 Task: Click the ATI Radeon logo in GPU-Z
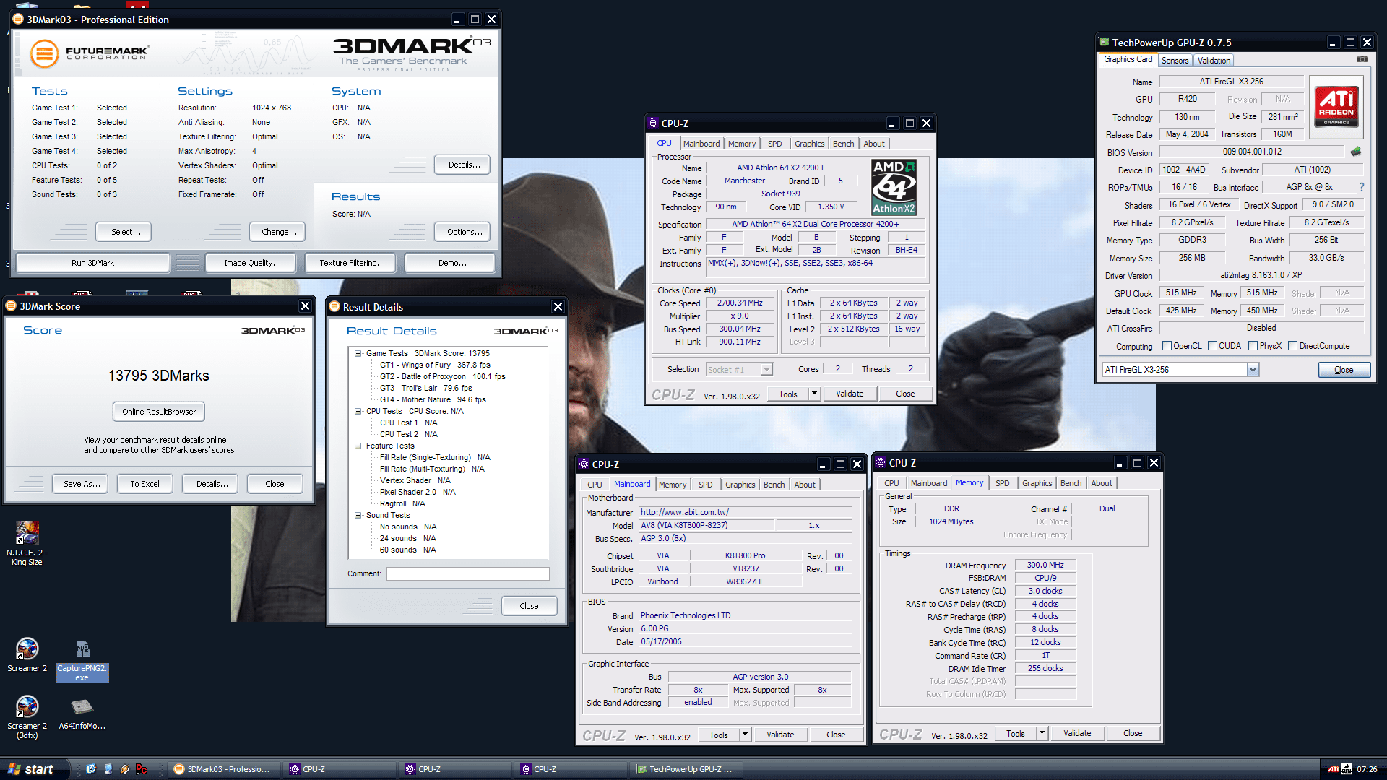pos(1336,106)
